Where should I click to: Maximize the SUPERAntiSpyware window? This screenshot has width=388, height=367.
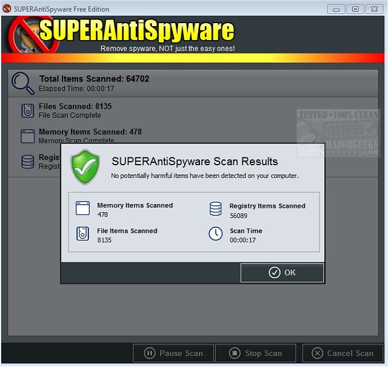click(355, 9)
